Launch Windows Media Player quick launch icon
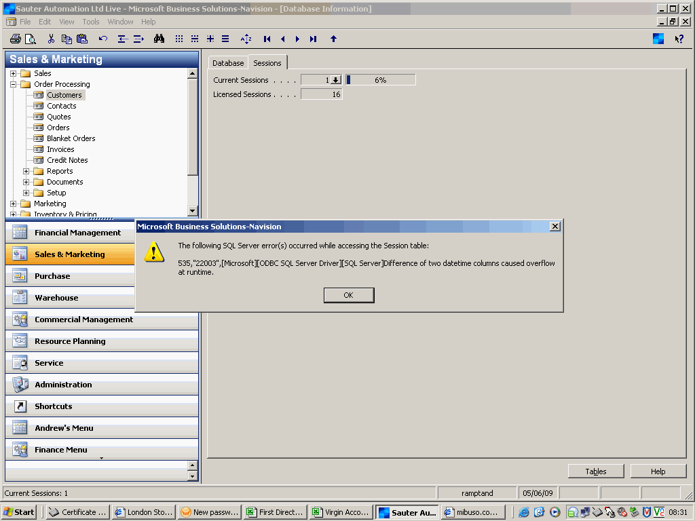Screen dimensions: 695x521 [x=555, y=512]
